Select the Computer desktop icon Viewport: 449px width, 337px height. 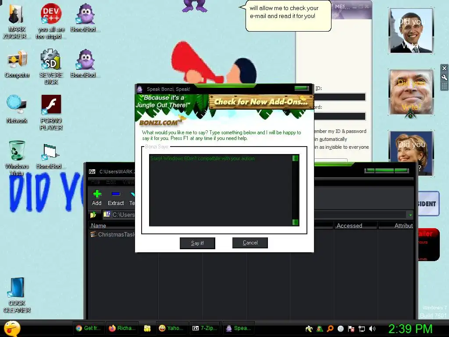[17, 64]
